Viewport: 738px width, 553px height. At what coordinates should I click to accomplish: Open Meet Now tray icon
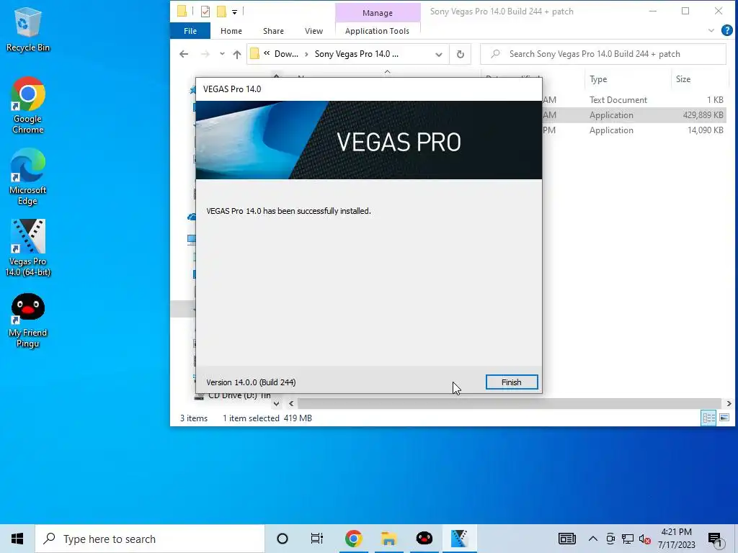610,539
